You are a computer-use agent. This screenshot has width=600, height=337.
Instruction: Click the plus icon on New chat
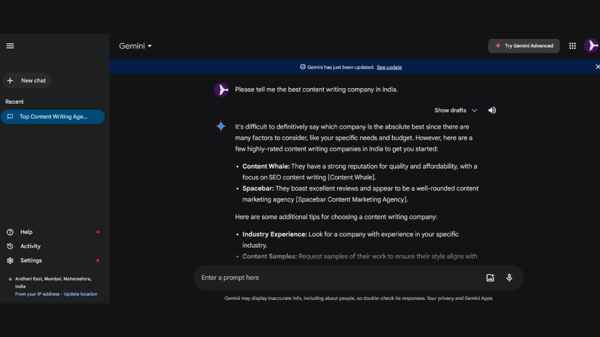(11, 80)
